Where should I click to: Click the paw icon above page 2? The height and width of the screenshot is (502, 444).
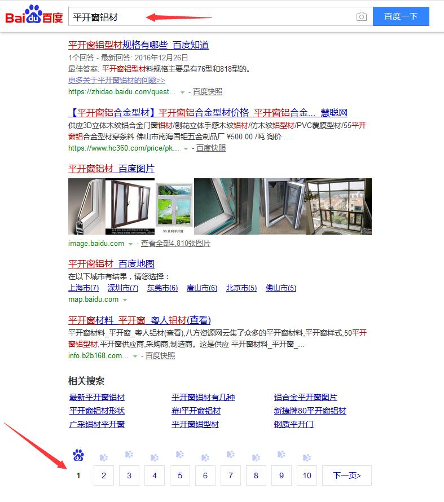coord(104,457)
